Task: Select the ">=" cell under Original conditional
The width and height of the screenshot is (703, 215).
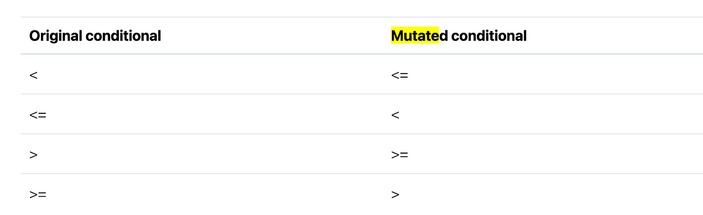Action: coord(37,194)
